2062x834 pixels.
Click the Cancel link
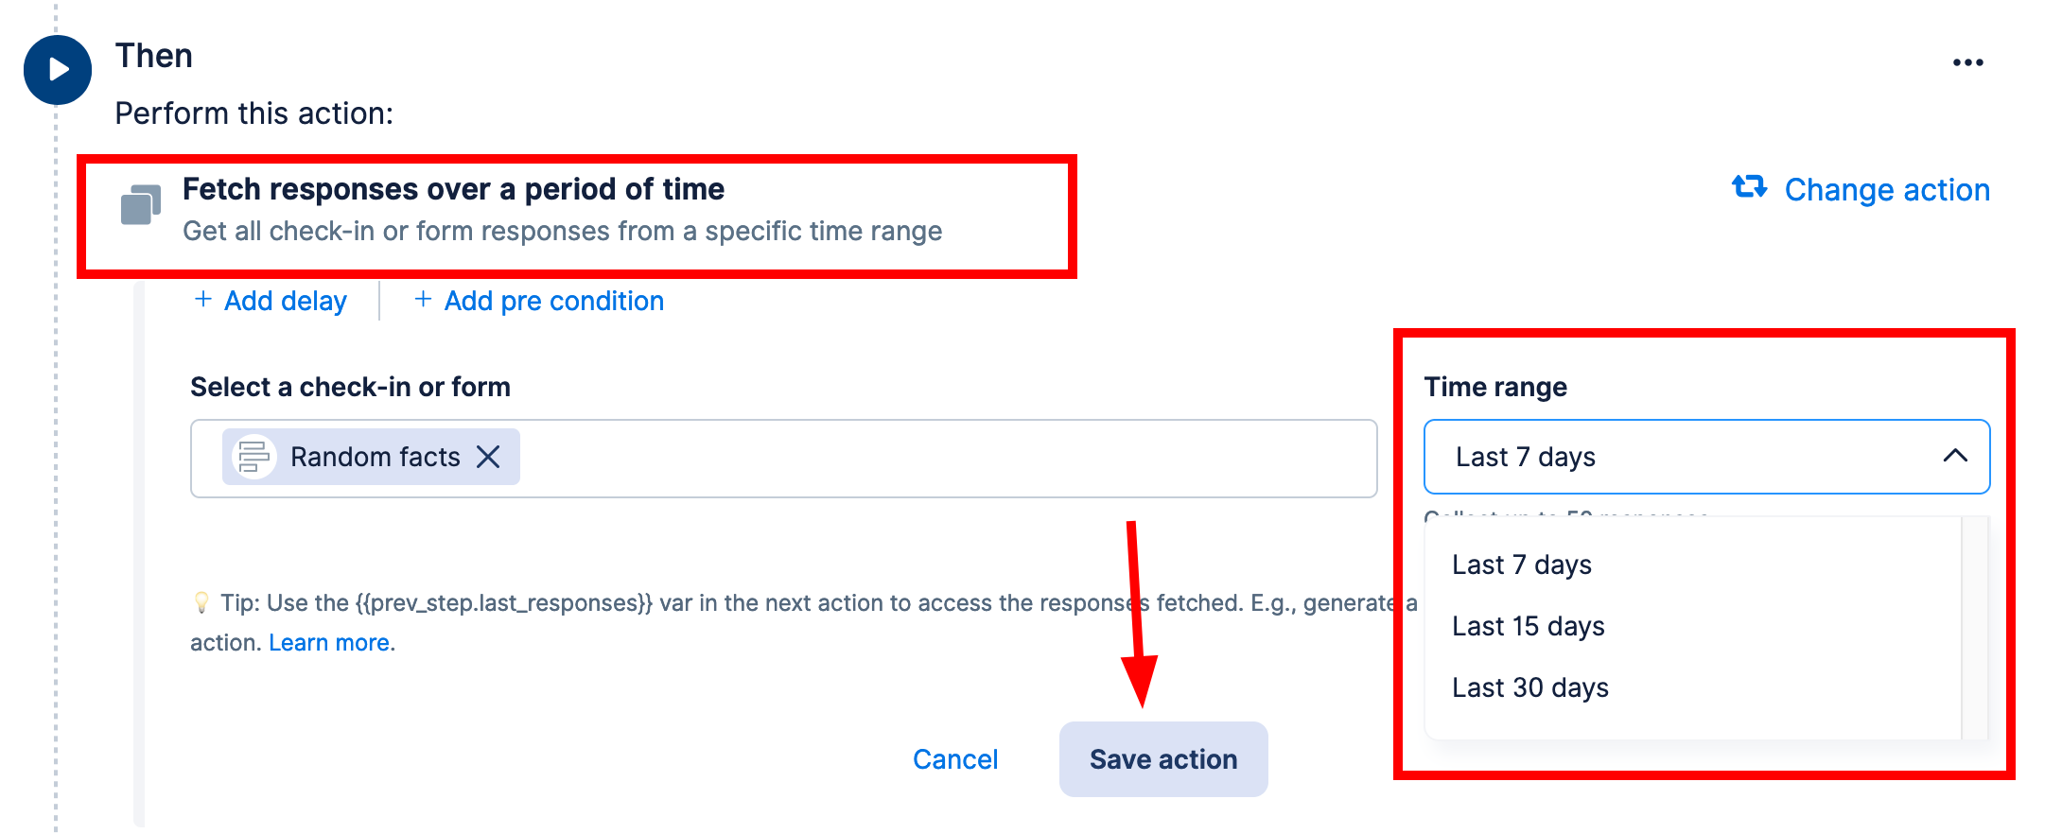pos(955,759)
